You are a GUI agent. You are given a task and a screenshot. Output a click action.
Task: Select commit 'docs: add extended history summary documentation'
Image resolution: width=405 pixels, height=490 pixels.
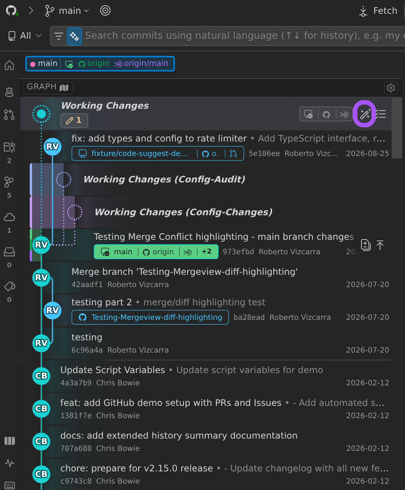tap(206, 442)
